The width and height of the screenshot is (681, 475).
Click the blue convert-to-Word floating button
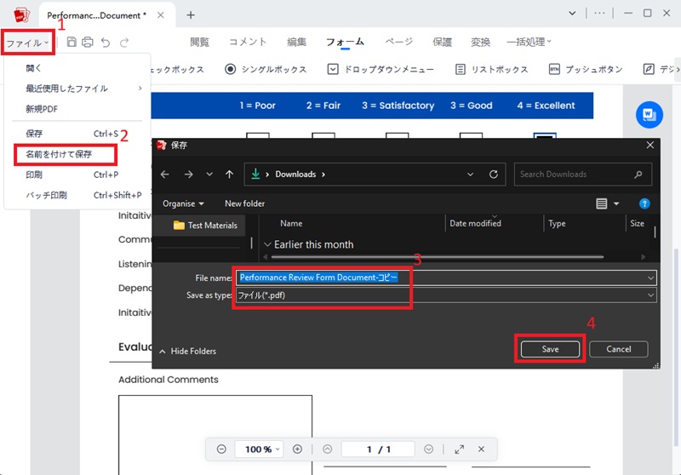coord(650,115)
